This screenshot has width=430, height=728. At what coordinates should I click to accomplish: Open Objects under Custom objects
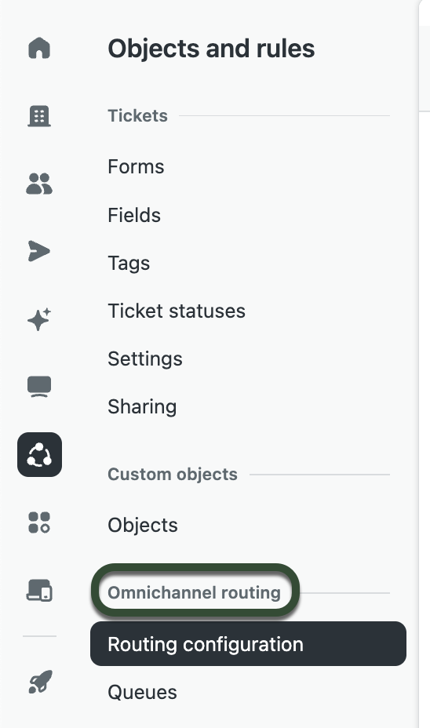[143, 525]
